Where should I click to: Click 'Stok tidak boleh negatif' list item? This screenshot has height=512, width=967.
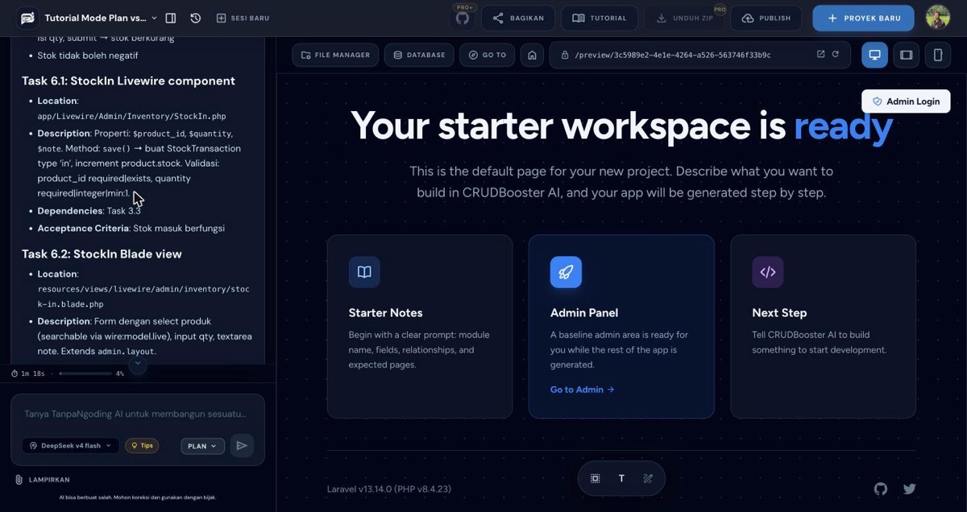(x=88, y=56)
